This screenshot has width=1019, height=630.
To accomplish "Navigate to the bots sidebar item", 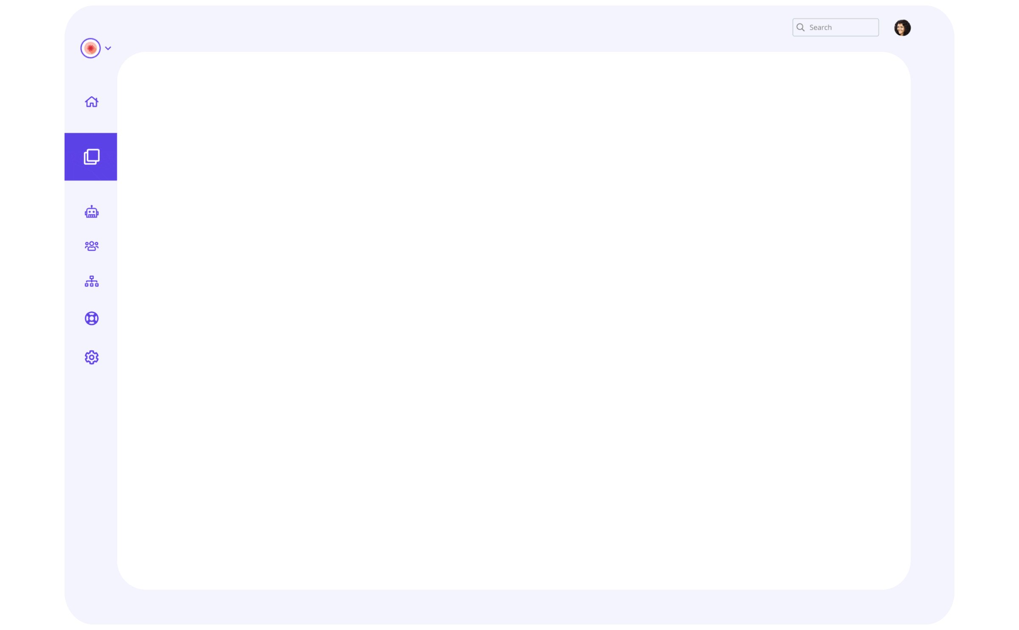I will (91, 212).
